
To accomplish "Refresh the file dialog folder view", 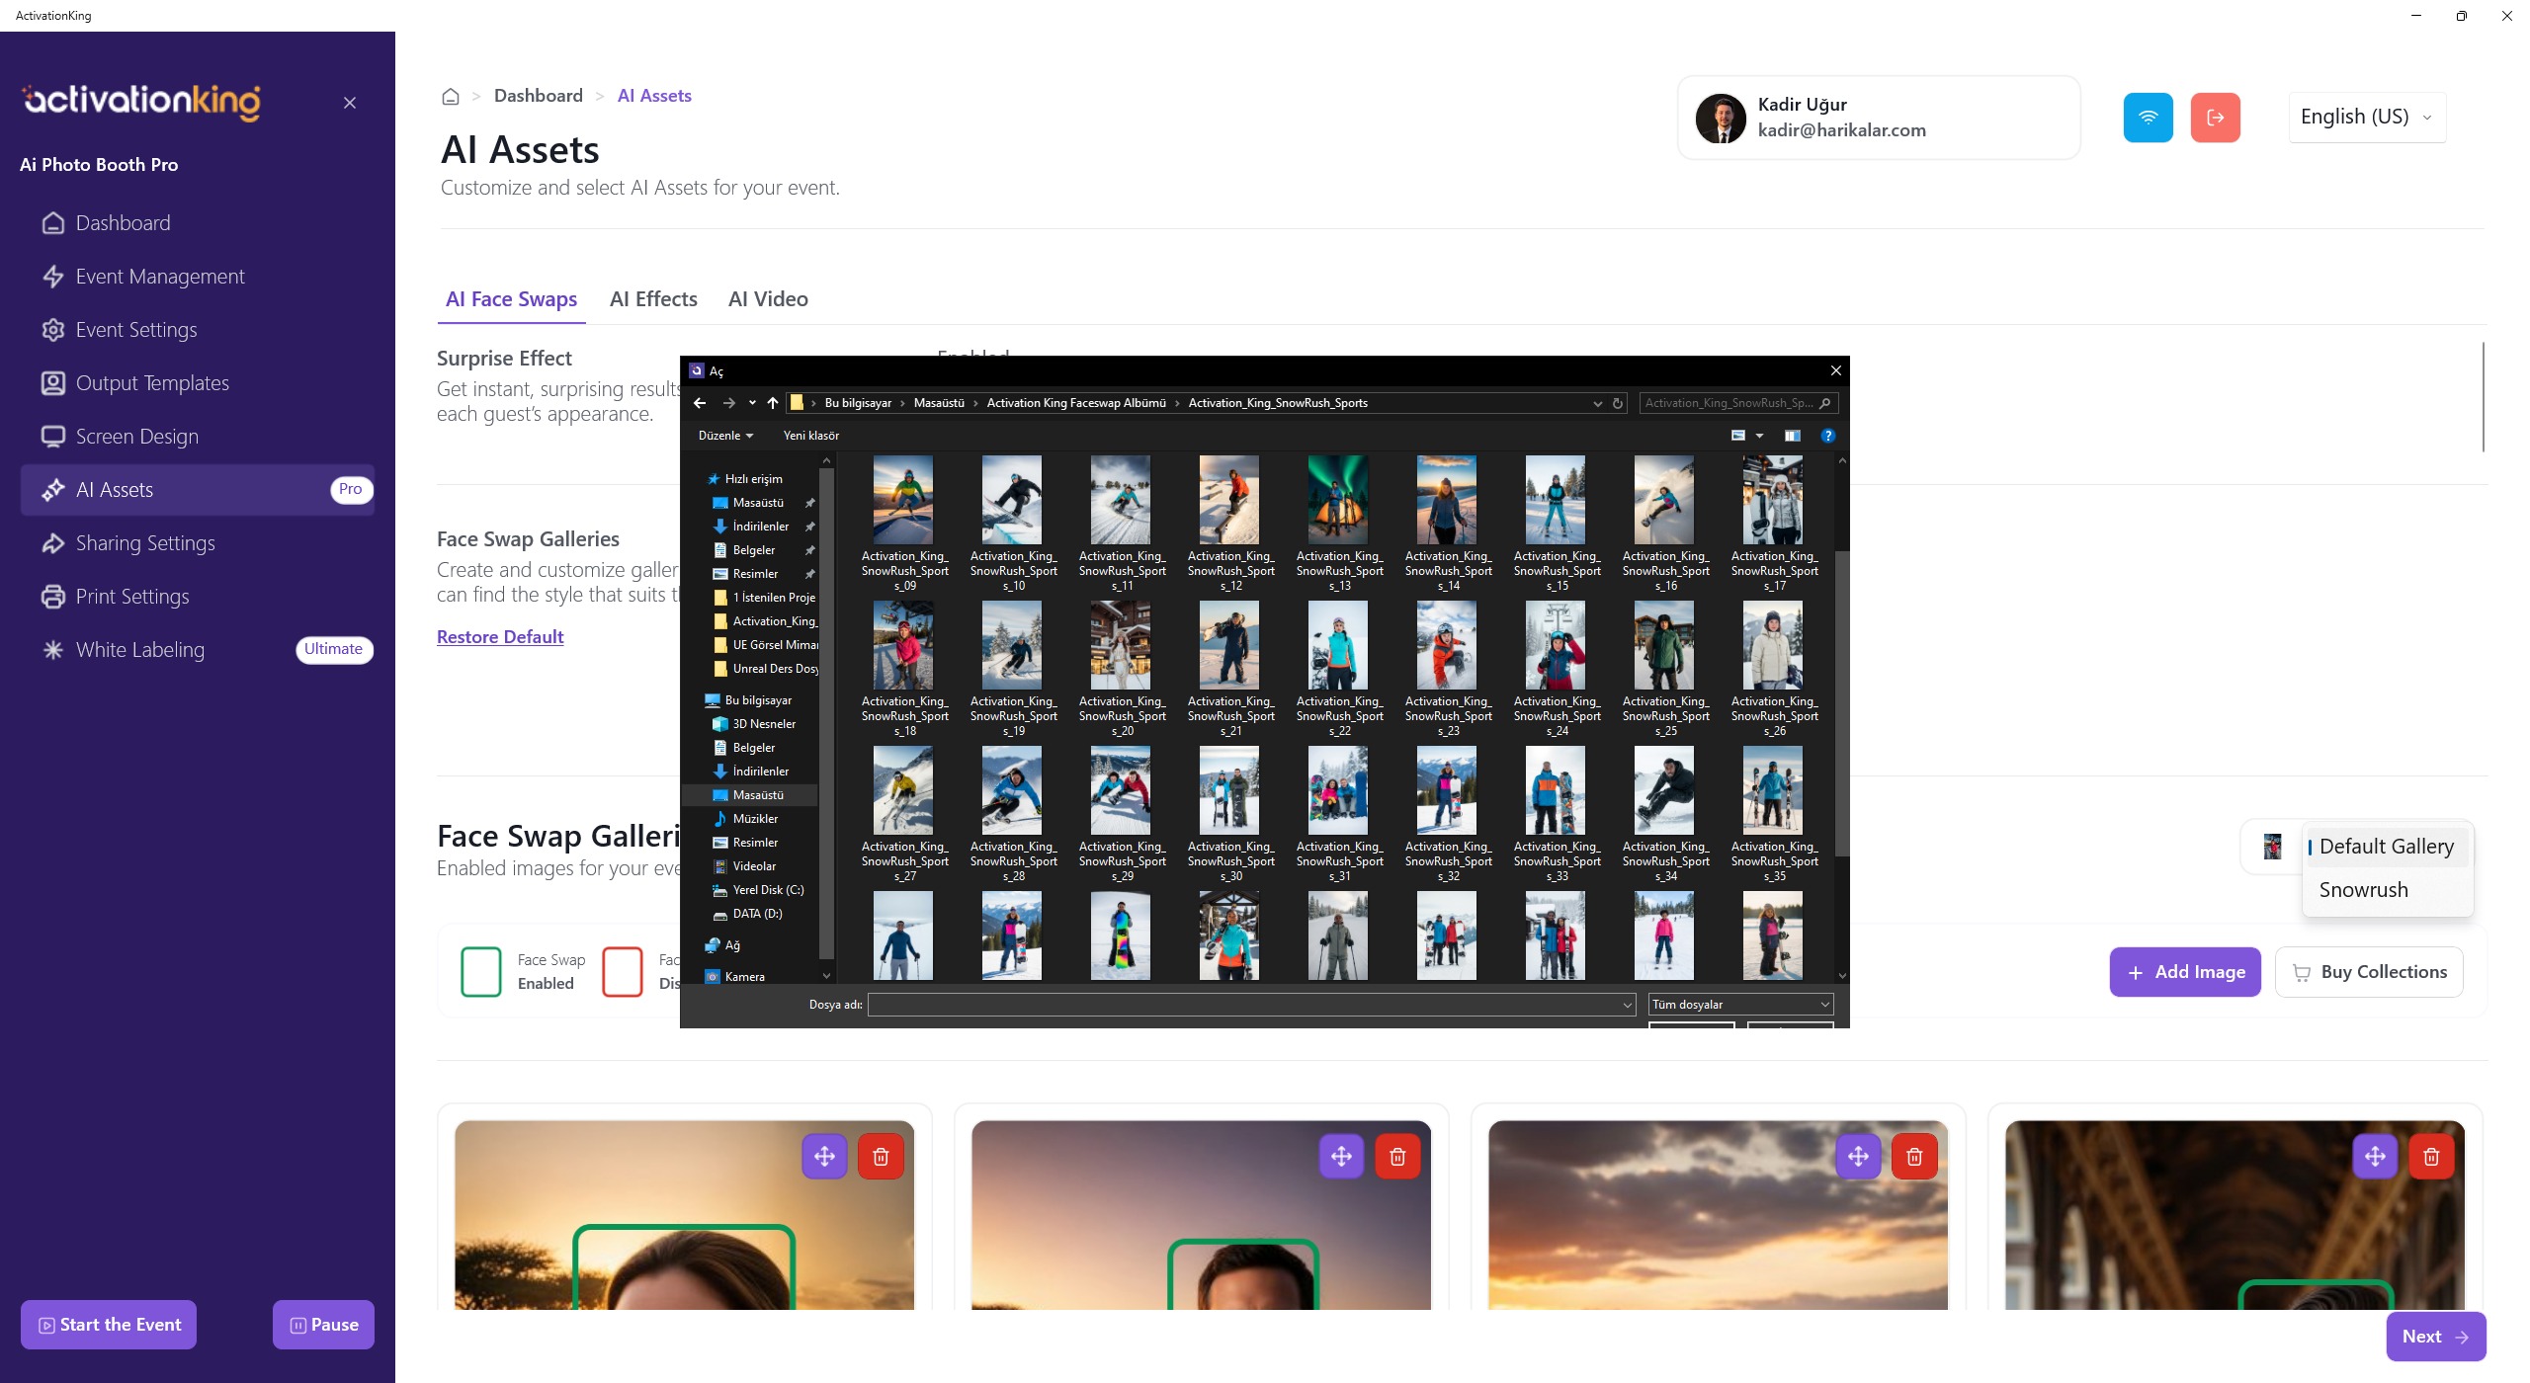I will 1618,403.
